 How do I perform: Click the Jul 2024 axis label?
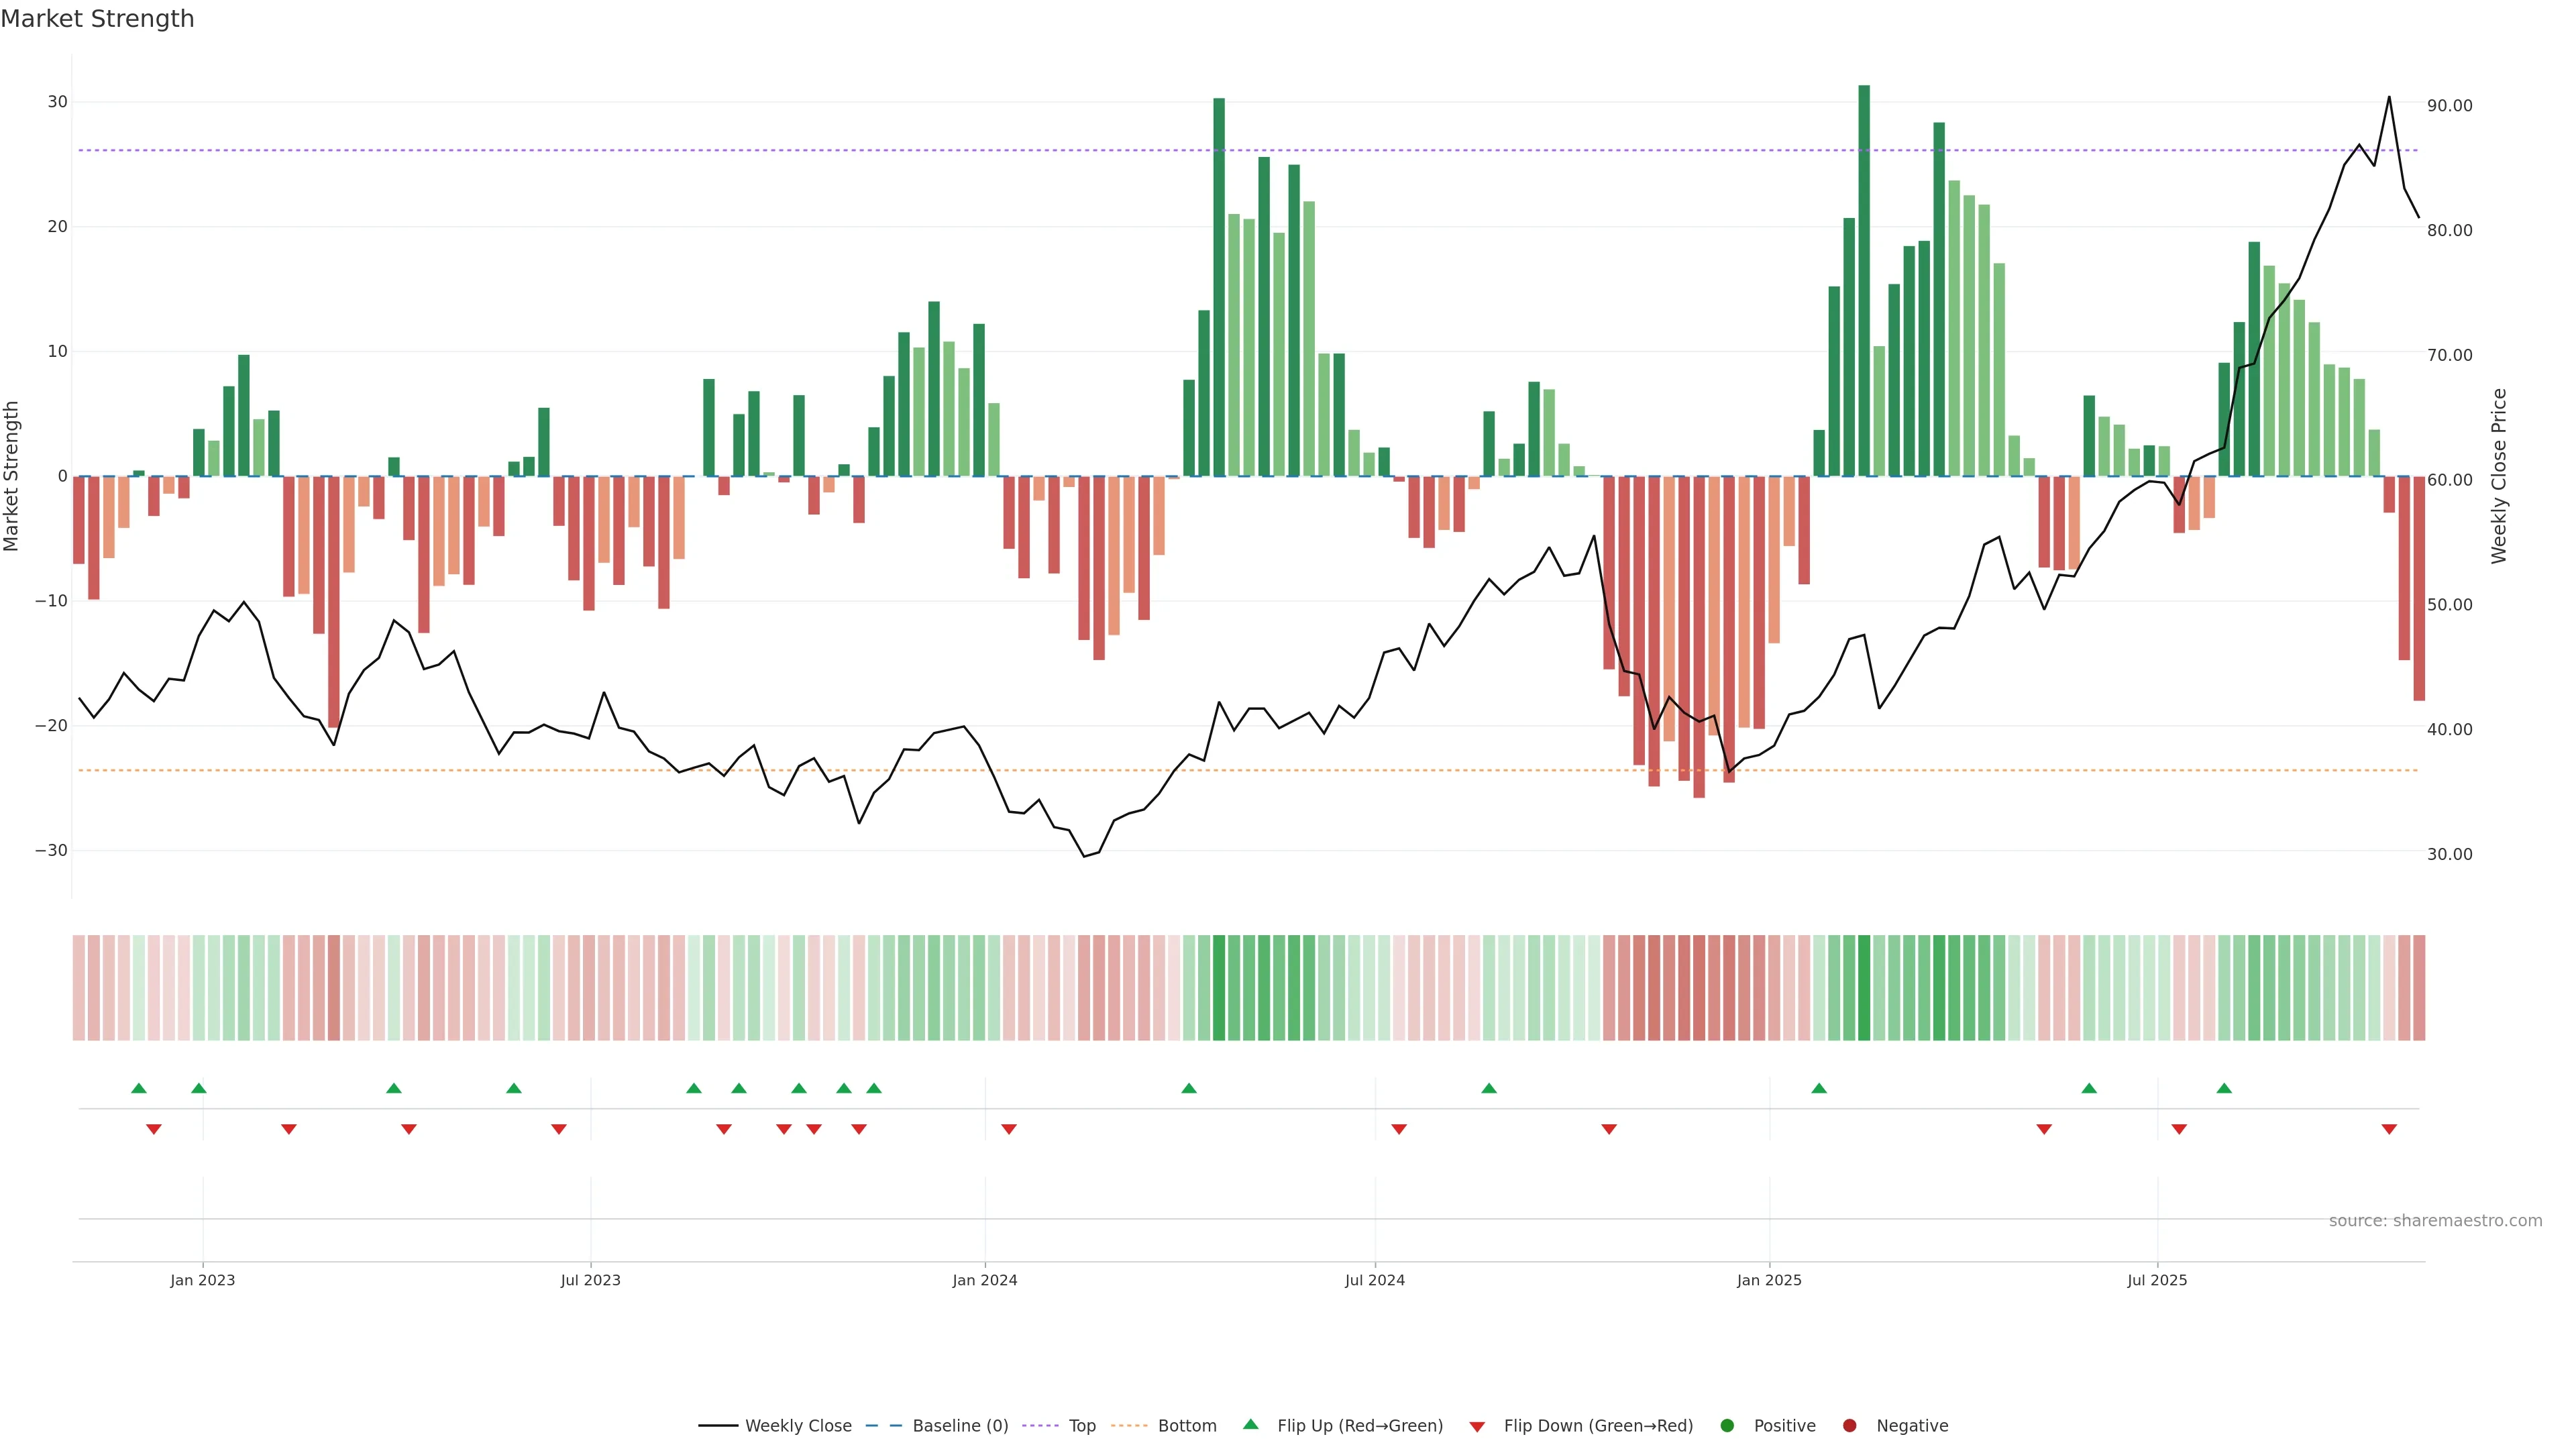click(x=1374, y=1280)
